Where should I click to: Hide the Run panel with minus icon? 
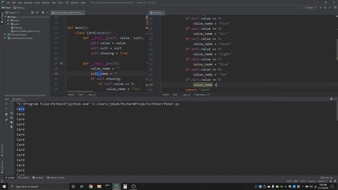pyautogui.click(x=336, y=99)
